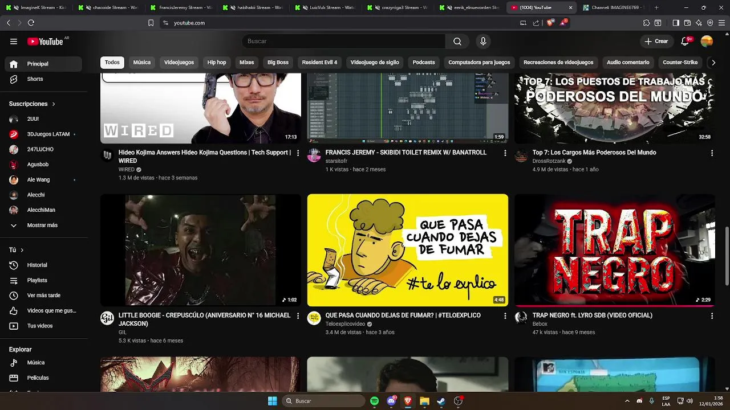Viewport: 730px width, 410px height.
Task: Select the Big Boss filter chip
Action: pyautogui.click(x=278, y=63)
